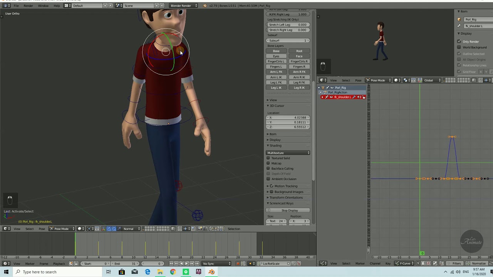Toggle visibility eye of fk_shoulder.L channel
Image resolution: width=493 pixels, height=277 pixels.
point(331,97)
